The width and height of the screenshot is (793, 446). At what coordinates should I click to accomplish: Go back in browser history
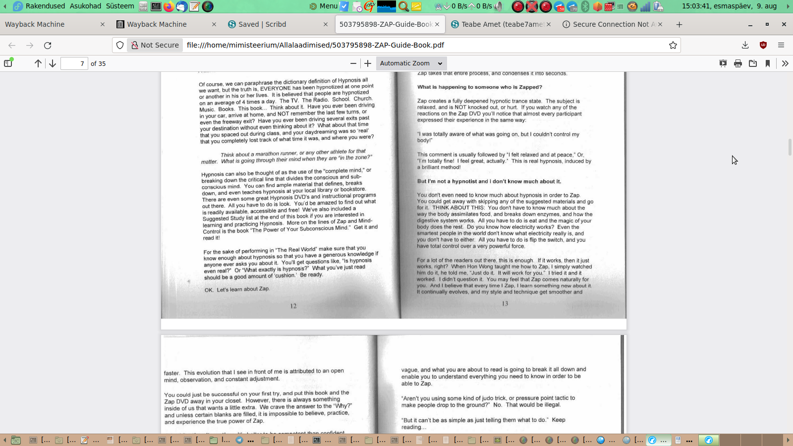[12, 45]
